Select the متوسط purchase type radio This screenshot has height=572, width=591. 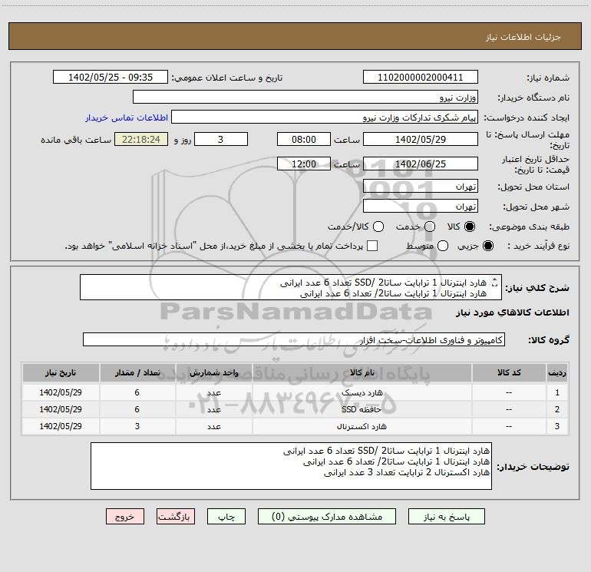click(x=443, y=246)
